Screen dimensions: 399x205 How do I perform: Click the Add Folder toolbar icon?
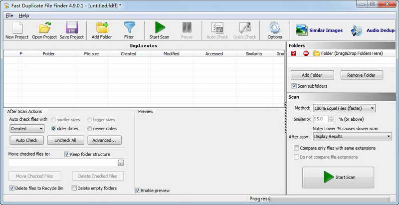coord(102,27)
